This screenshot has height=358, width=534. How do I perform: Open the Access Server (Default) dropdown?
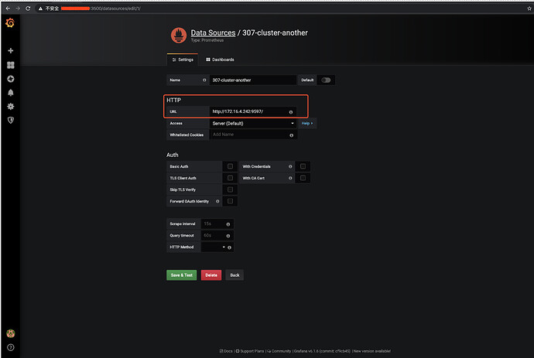pos(253,124)
